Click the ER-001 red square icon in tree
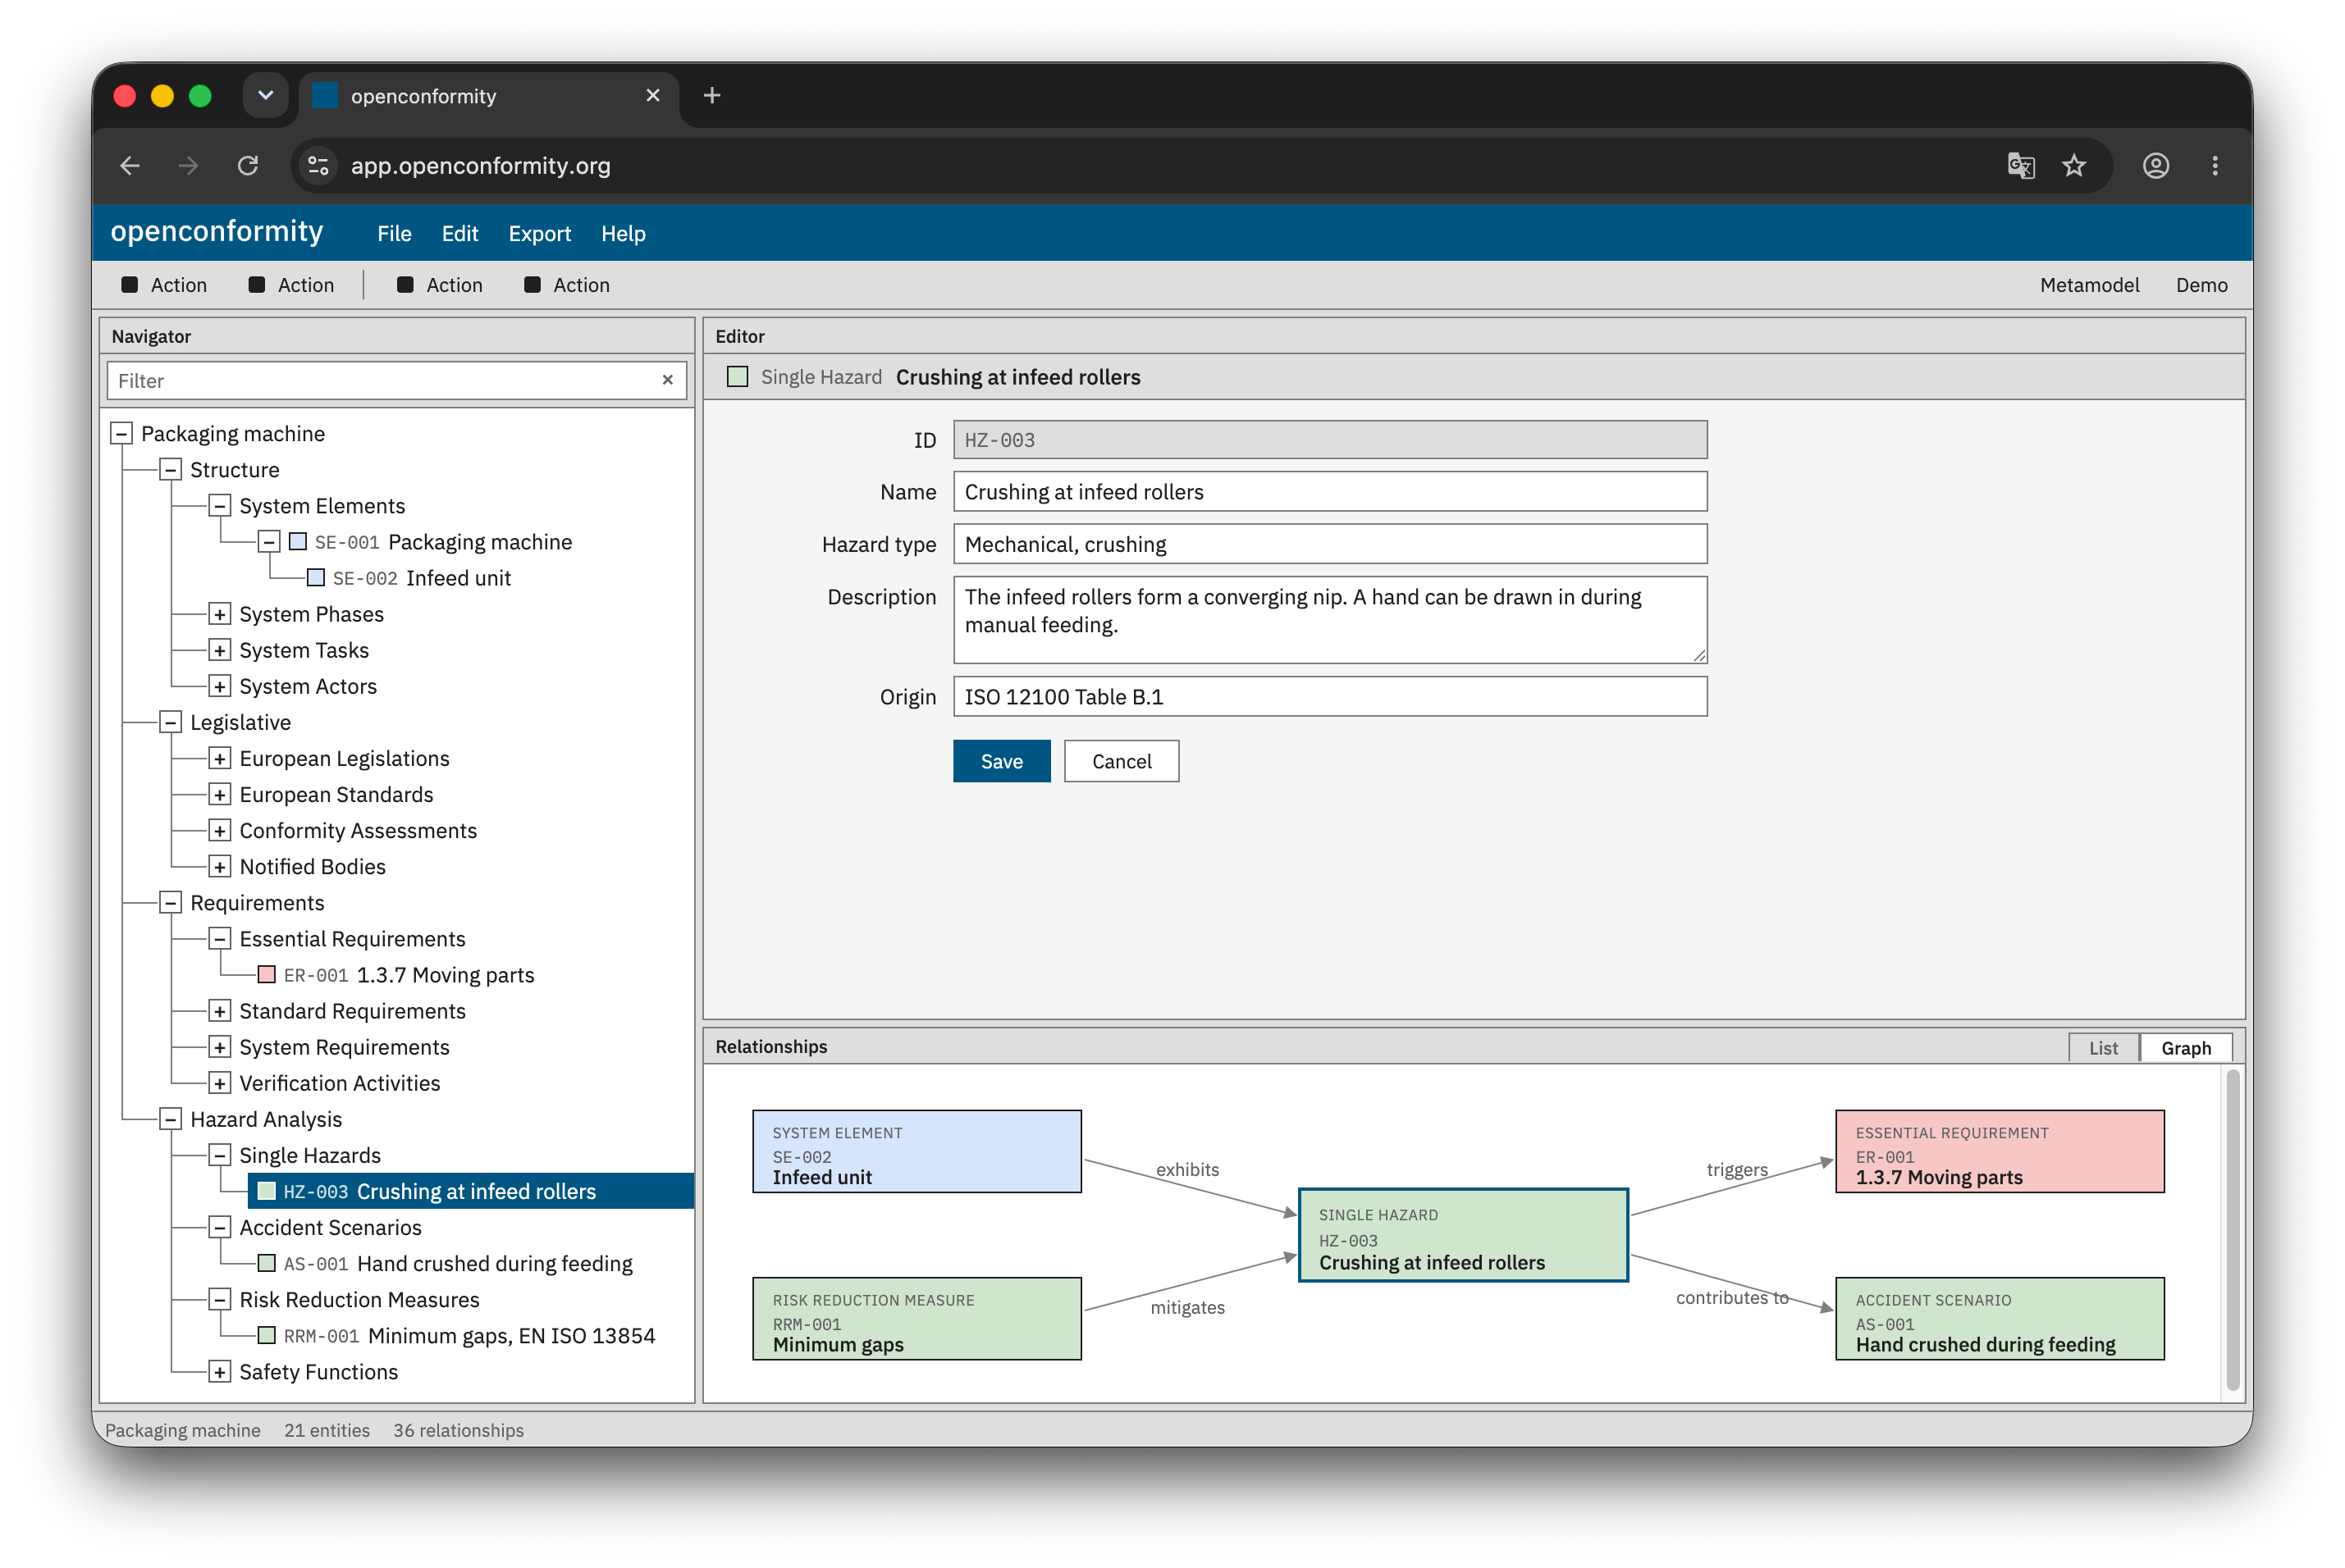Screen dimensions: 2345x1568 [267, 974]
